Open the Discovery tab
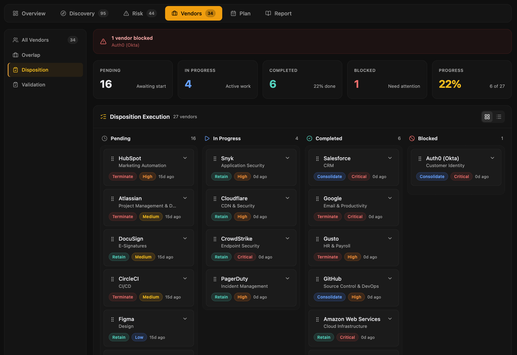This screenshot has width=517, height=355. [84, 13]
